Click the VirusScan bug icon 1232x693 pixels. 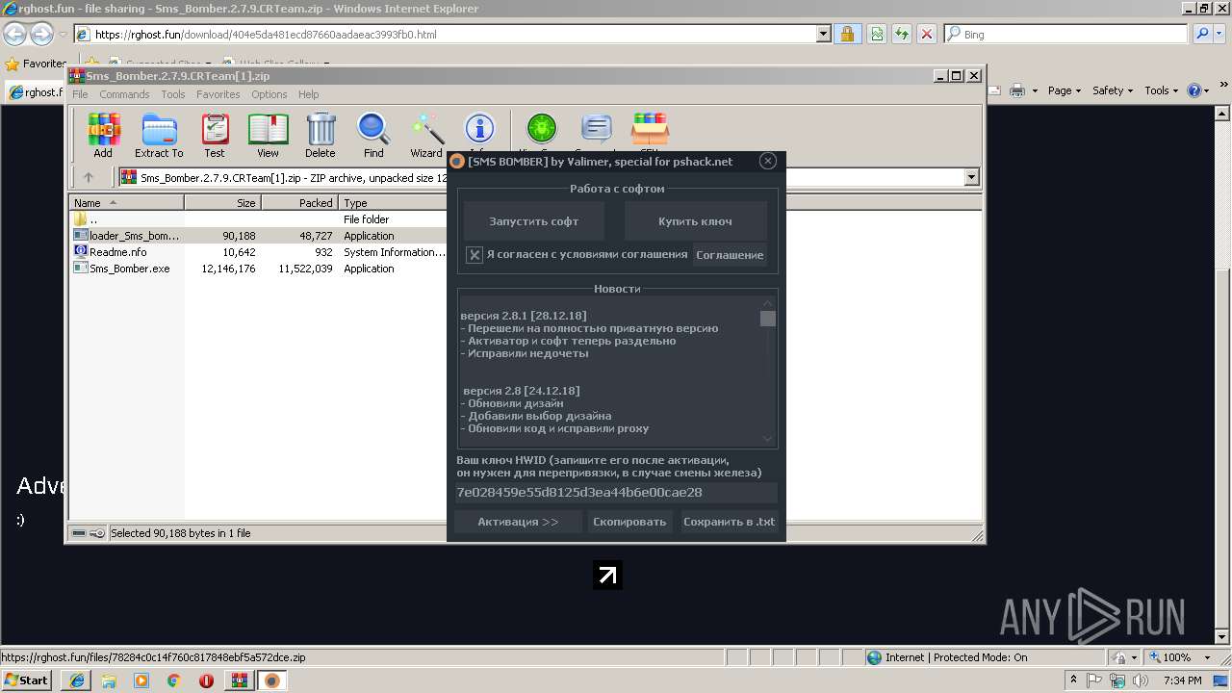[x=542, y=129]
